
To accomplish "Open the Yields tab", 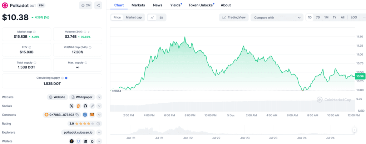I will pyautogui.click(x=176, y=5).
